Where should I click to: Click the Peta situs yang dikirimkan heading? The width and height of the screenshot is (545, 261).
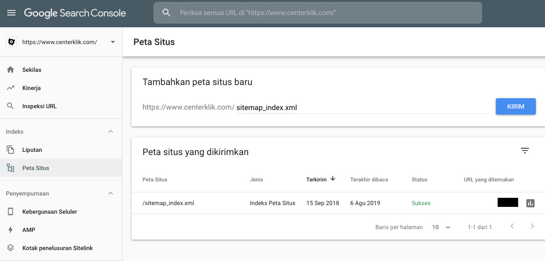[195, 152]
